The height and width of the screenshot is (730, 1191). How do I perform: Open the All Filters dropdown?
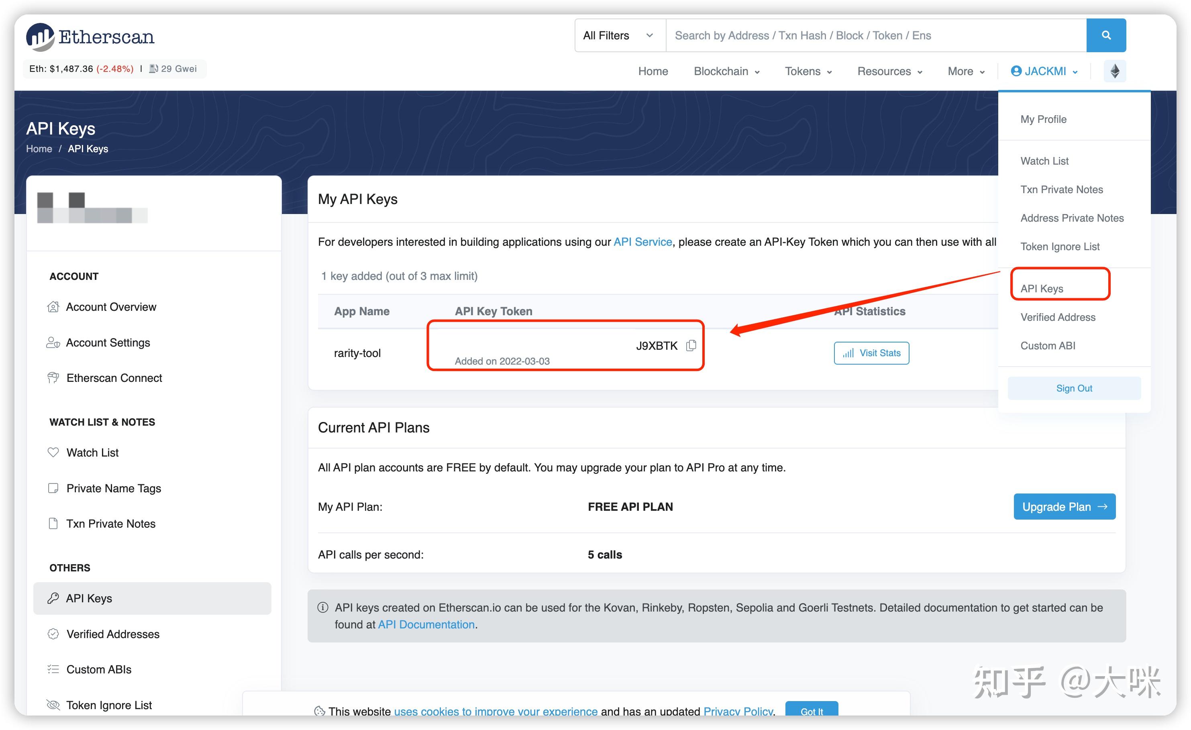pyautogui.click(x=619, y=35)
